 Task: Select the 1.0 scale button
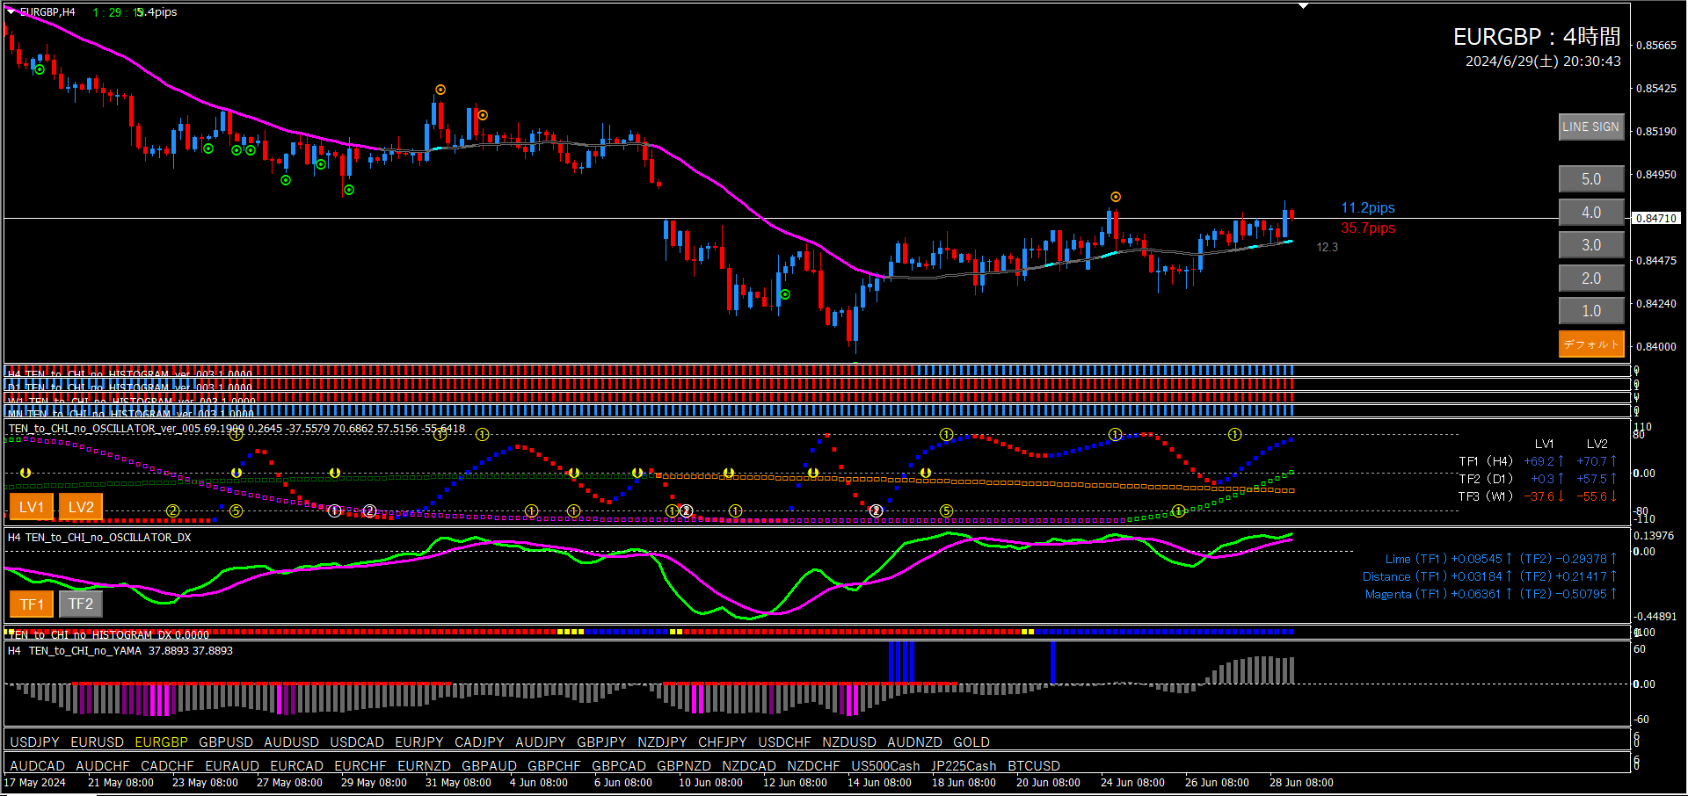coord(1591,311)
